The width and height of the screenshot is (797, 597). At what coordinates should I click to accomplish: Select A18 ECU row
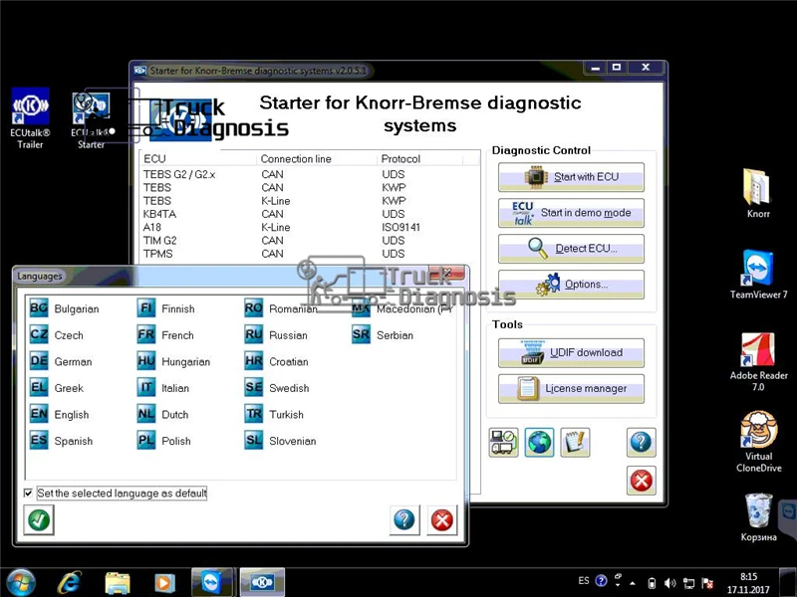click(309, 227)
